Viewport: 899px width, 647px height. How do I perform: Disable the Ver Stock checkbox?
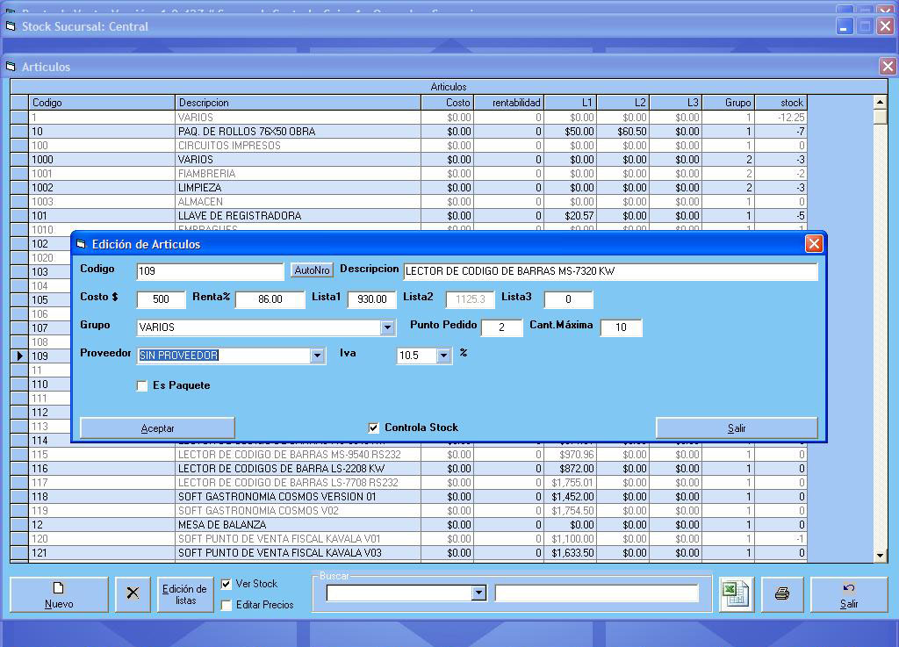[227, 584]
